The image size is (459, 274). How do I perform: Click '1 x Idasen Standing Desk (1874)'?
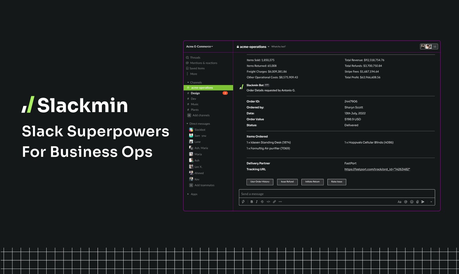(x=269, y=142)
